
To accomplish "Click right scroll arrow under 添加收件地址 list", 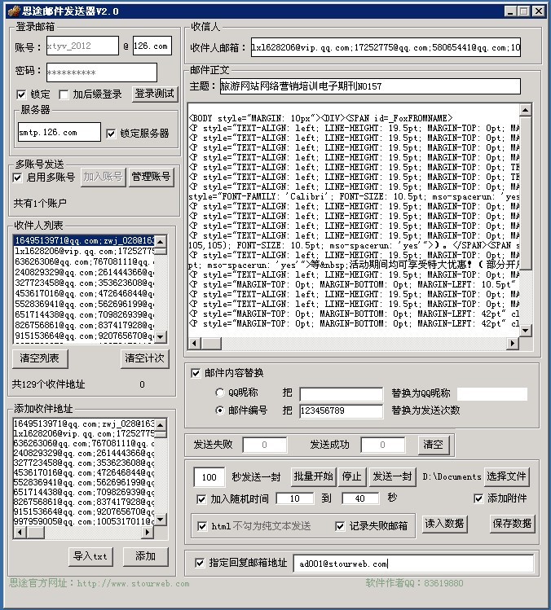I will pyautogui.click(x=148, y=532).
